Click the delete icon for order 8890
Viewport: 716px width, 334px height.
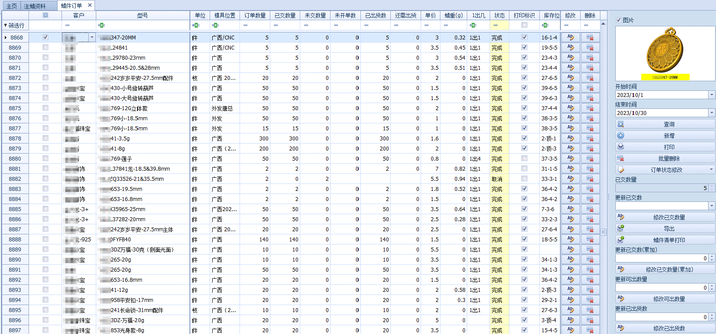[590, 259]
